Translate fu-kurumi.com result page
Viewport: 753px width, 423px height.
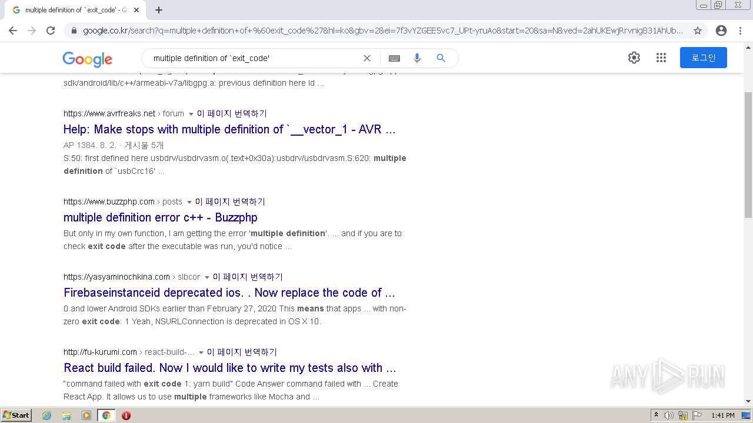[x=242, y=352]
